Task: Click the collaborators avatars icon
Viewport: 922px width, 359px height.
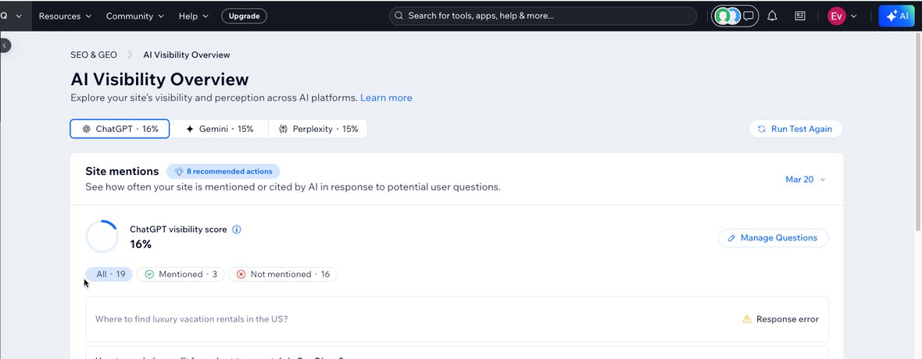Action: [x=727, y=16]
